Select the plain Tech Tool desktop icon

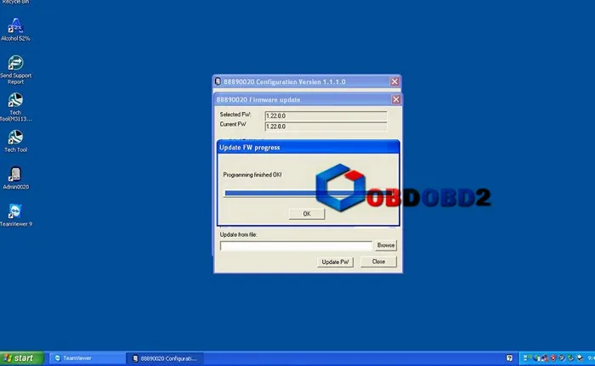15,141
